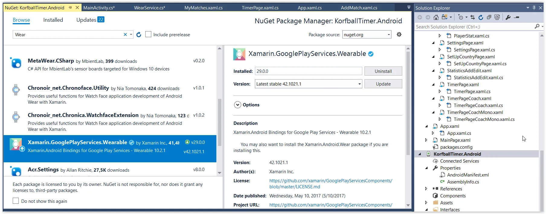Screen dimensions: 546x214
Task: Open Pending Changes Filter clock icon
Action: 461,17
